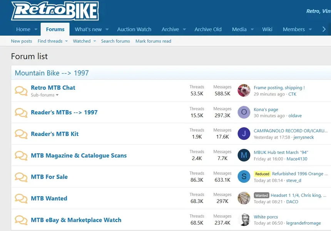Open Reader's MTB Kit forum
Screen dimensions: 331x231
[x=55, y=134]
